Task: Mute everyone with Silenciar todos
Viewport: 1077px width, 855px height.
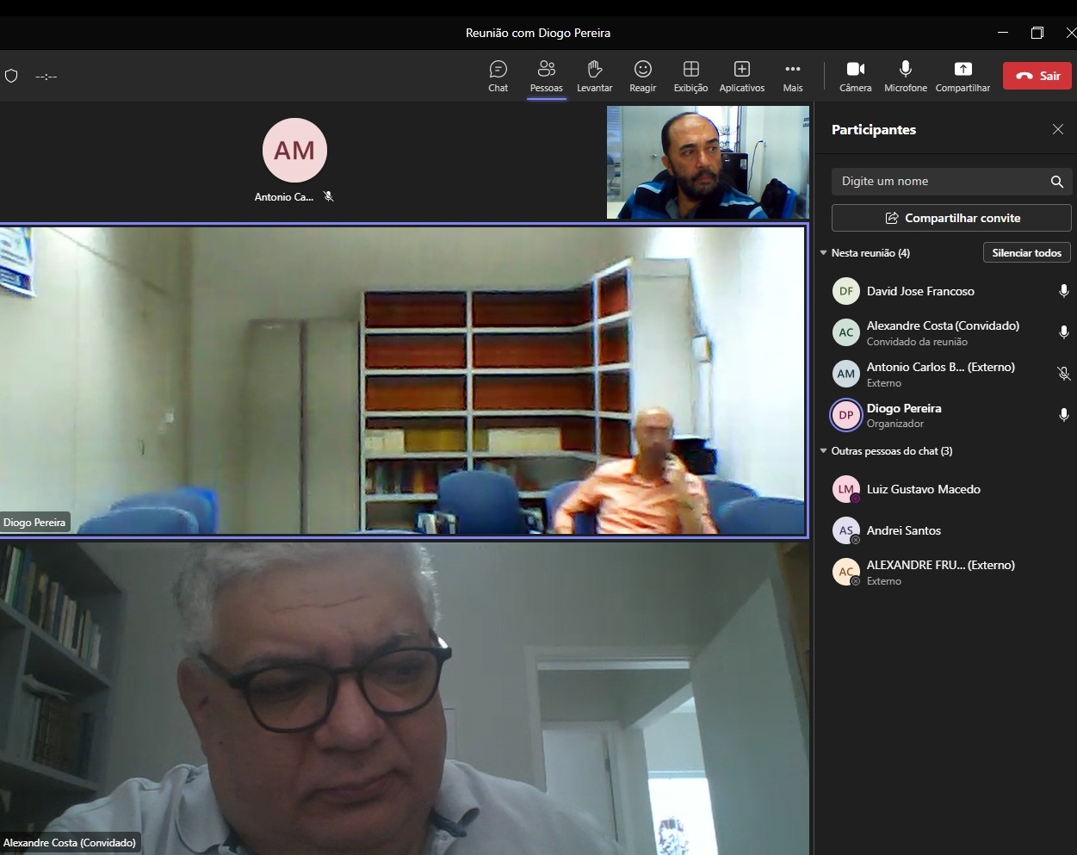Action: click(x=1026, y=252)
